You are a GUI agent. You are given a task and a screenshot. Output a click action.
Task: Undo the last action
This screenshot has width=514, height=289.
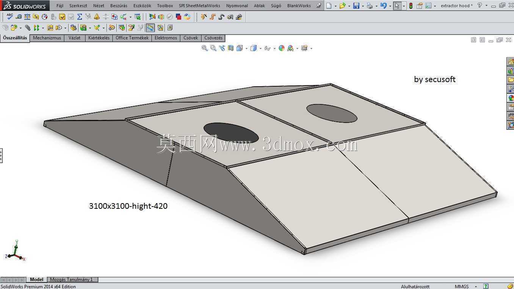[384, 6]
